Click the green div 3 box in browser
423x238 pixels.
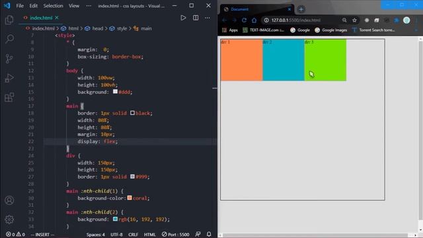click(x=325, y=60)
